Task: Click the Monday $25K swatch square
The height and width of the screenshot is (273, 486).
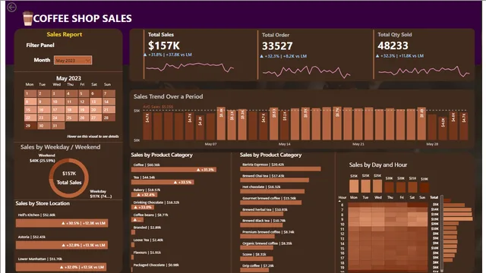Action: 354,187
